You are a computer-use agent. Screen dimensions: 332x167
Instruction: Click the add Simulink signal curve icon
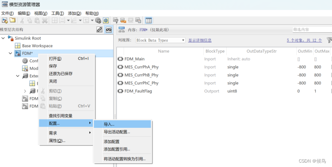tap(74, 20)
